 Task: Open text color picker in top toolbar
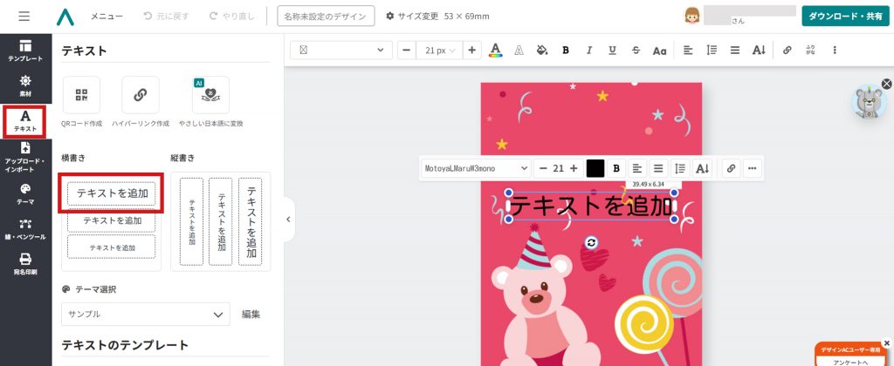(496, 50)
